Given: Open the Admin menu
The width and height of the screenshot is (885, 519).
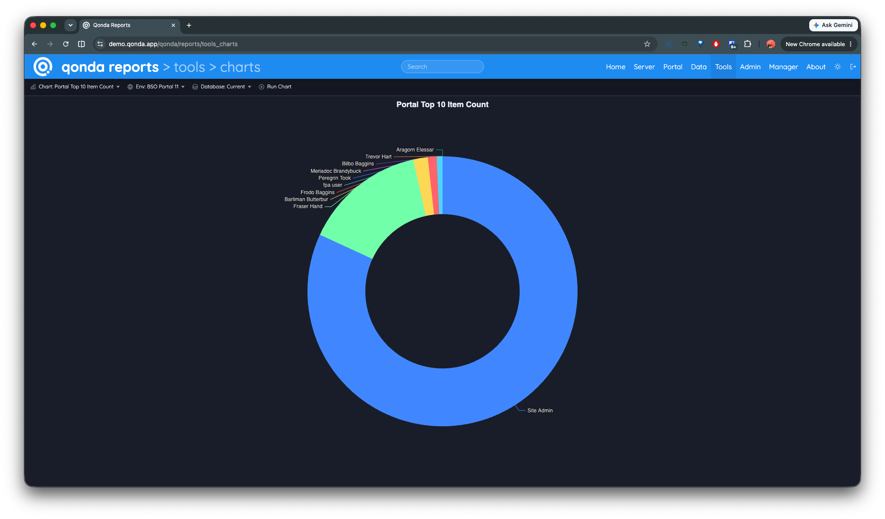Looking at the screenshot, I should tap(750, 67).
